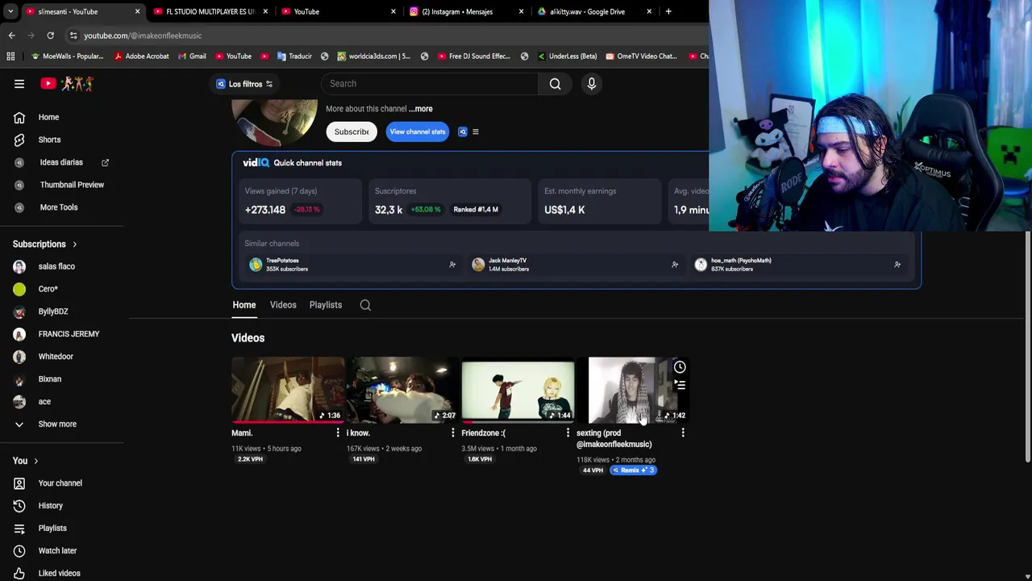1032x581 pixels.
Task: Open the options menu for Friendzone :( video
Action: 568,433
